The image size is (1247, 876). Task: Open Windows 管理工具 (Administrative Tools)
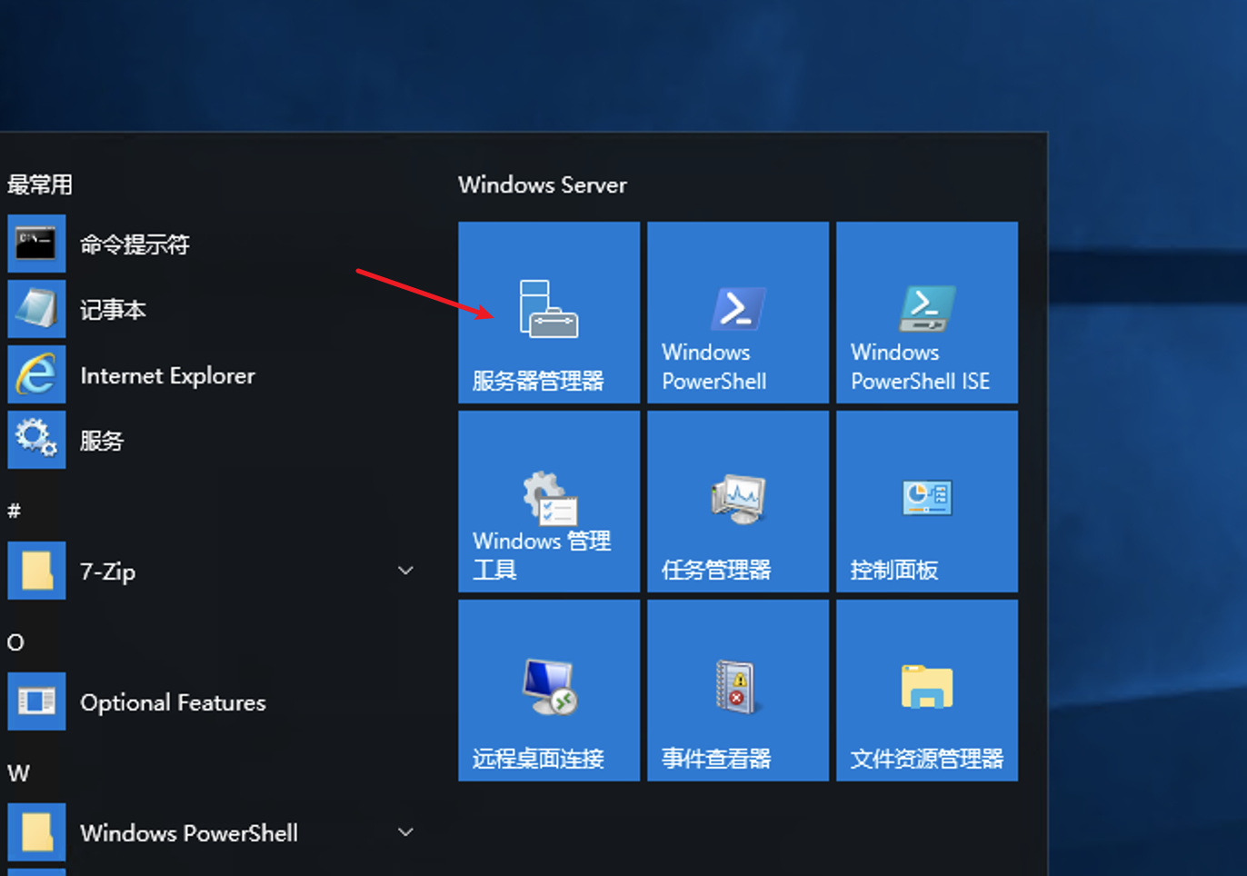pyautogui.click(x=548, y=501)
